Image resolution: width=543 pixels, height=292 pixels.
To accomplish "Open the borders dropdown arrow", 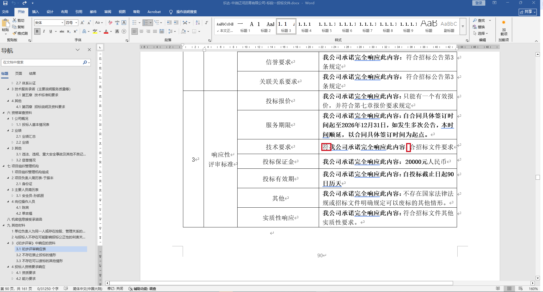I will pyautogui.click(x=199, y=31).
